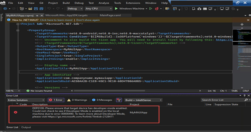Click the Navigate Backward arrow icon
Screen dimensions: 251x132
[5, 9]
